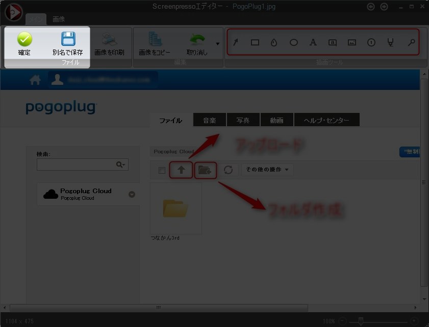The width and height of the screenshot is (429, 327).
Task: Go to next image in title bar
Action: pyautogui.click(x=384, y=7)
